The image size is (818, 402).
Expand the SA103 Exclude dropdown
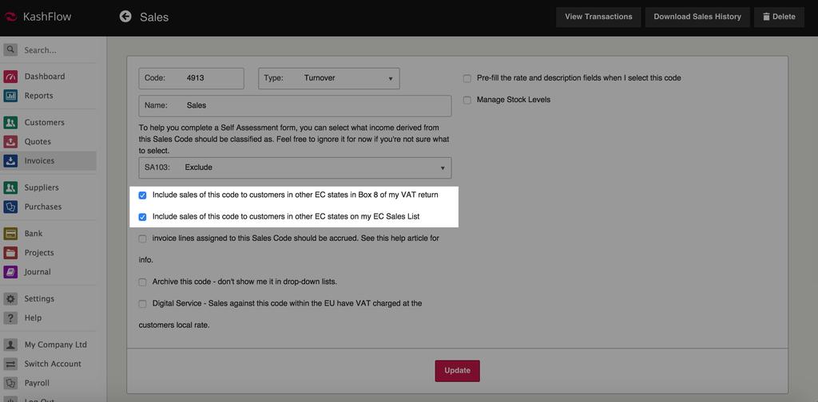point(295,167)
